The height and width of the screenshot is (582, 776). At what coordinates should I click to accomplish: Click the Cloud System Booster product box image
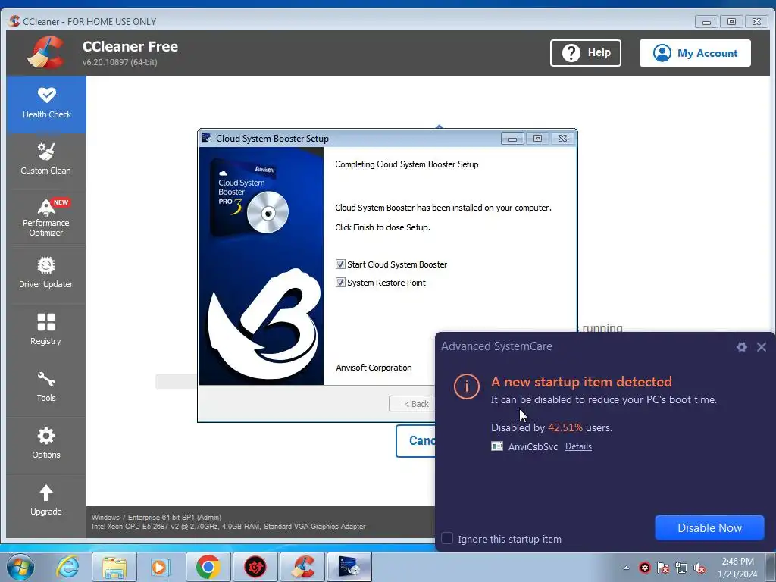pyautogui.click(x=250, y=198)
